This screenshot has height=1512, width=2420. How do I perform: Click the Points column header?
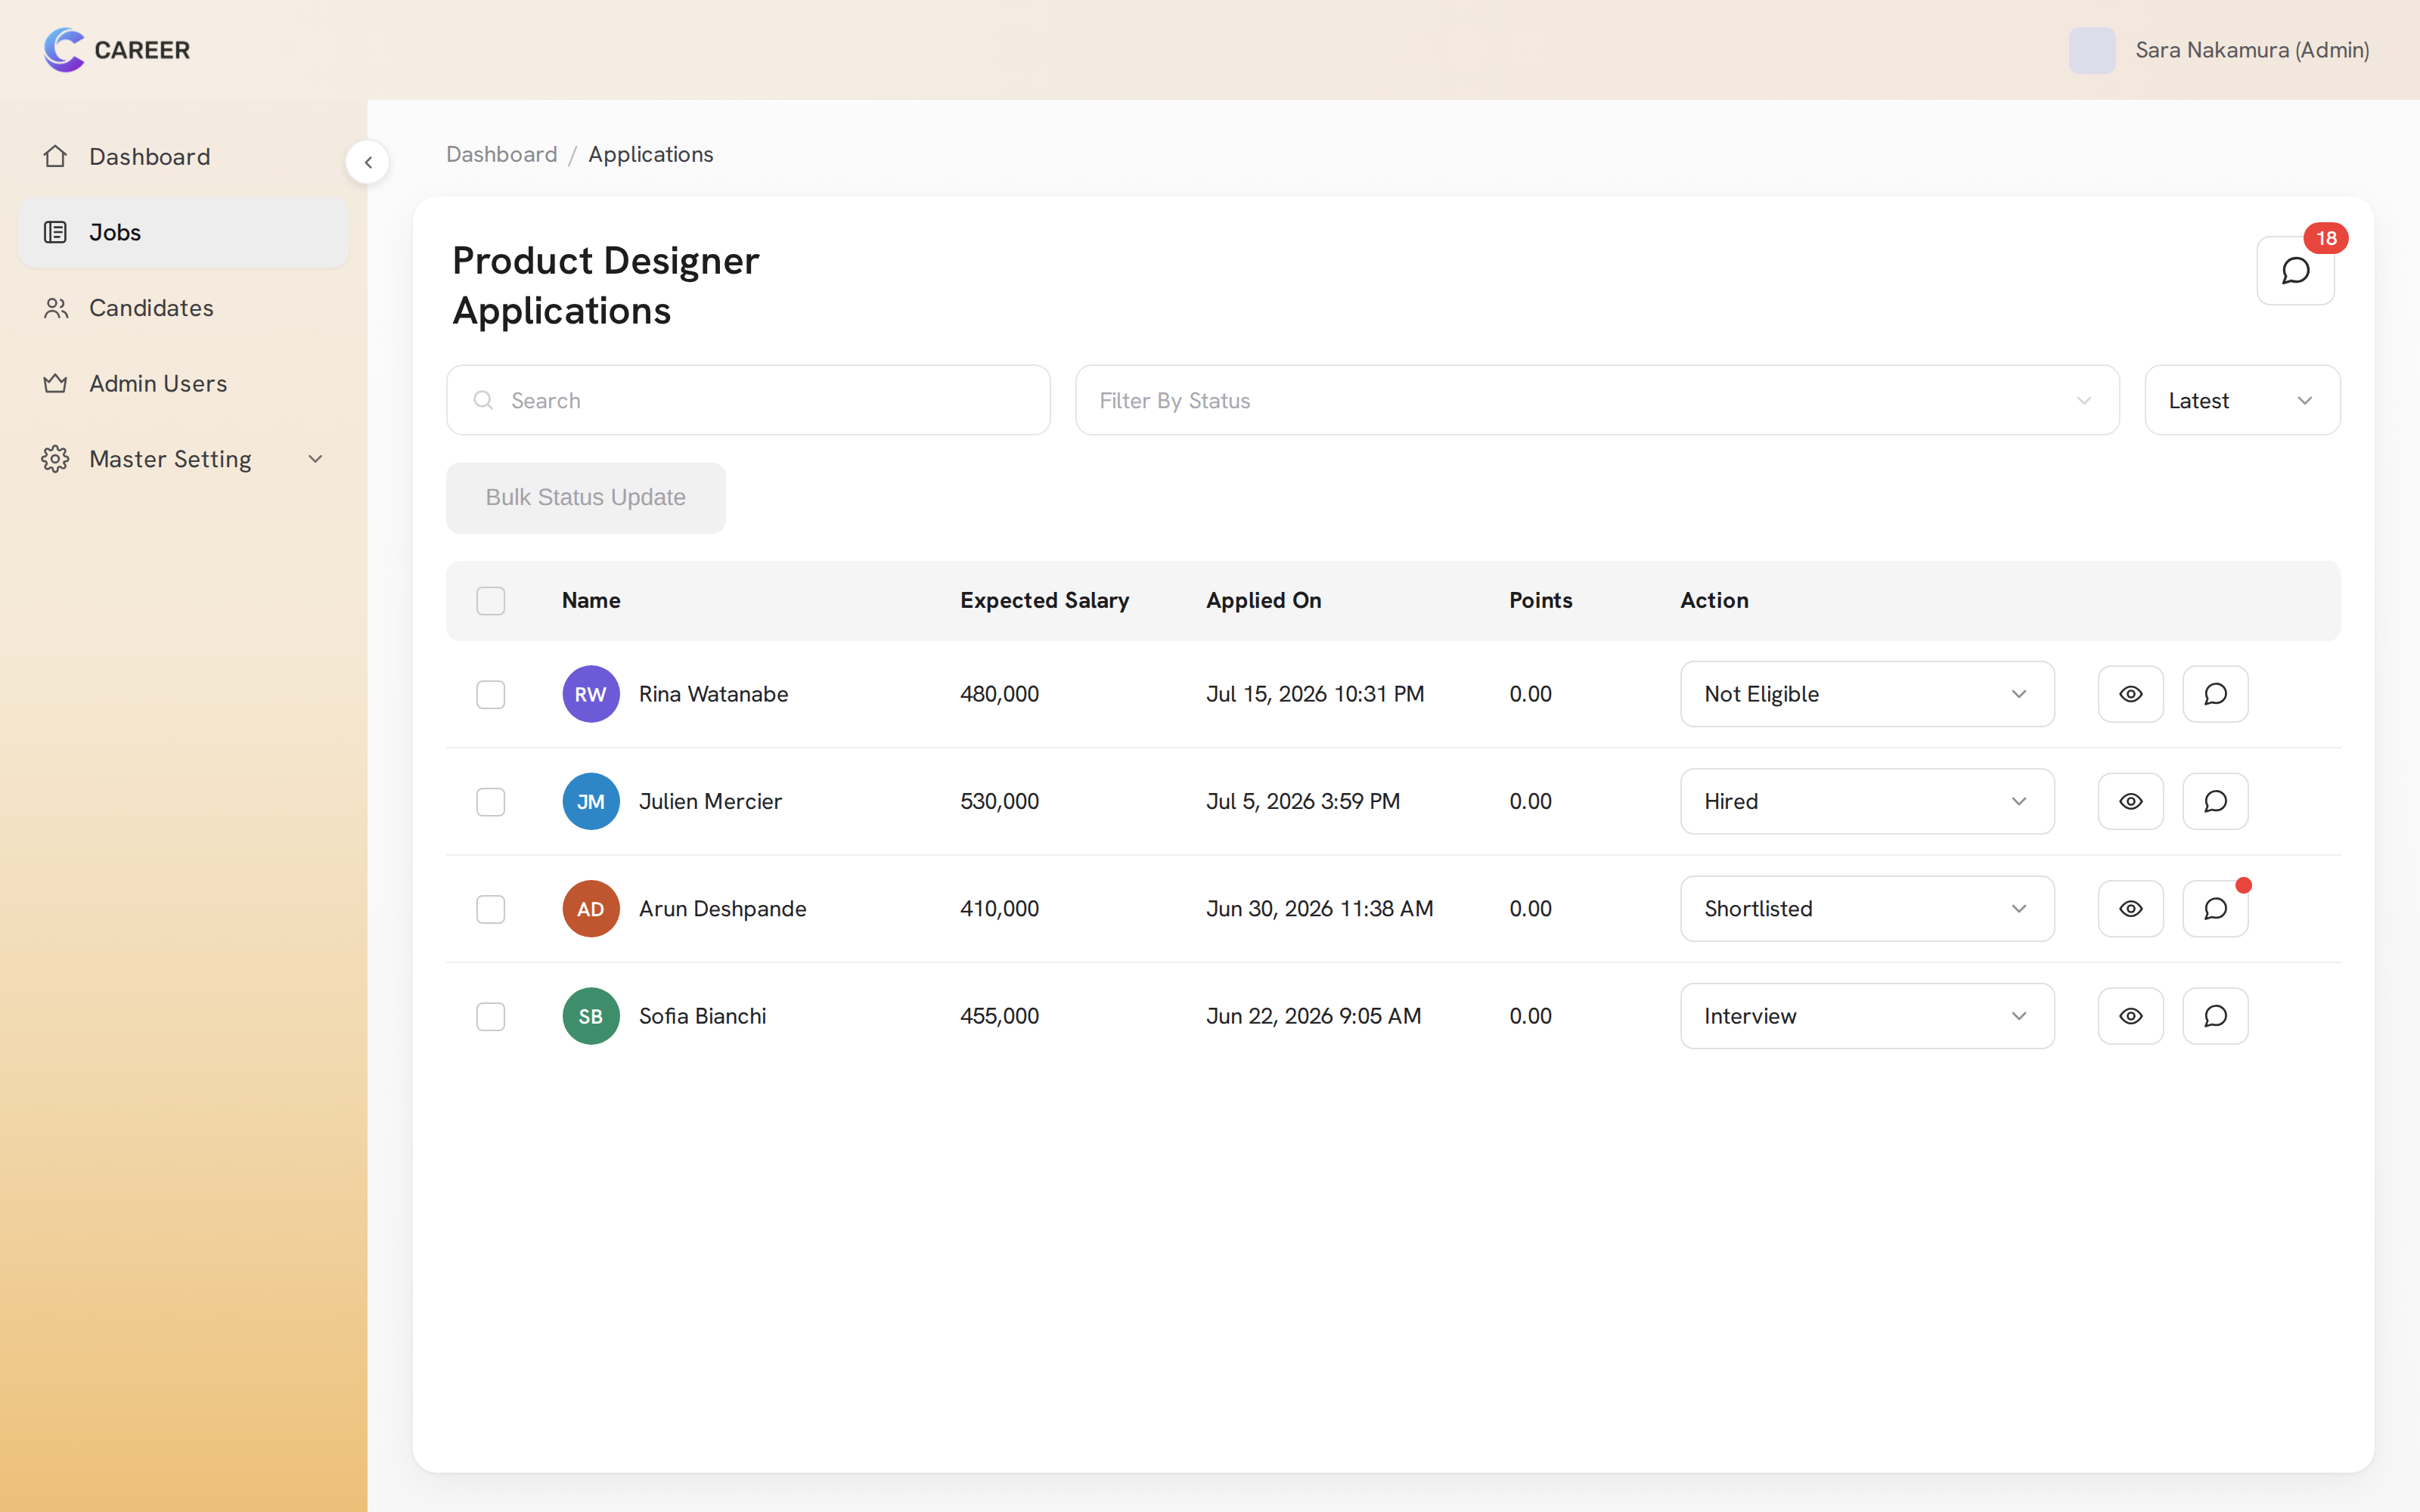pos(1541,601)
